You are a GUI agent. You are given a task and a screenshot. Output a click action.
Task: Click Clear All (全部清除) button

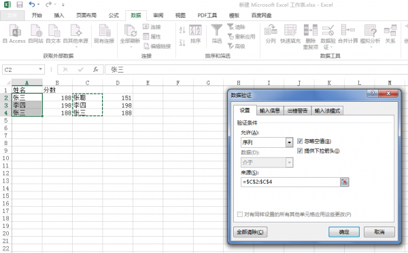click(x=250, y=232)
